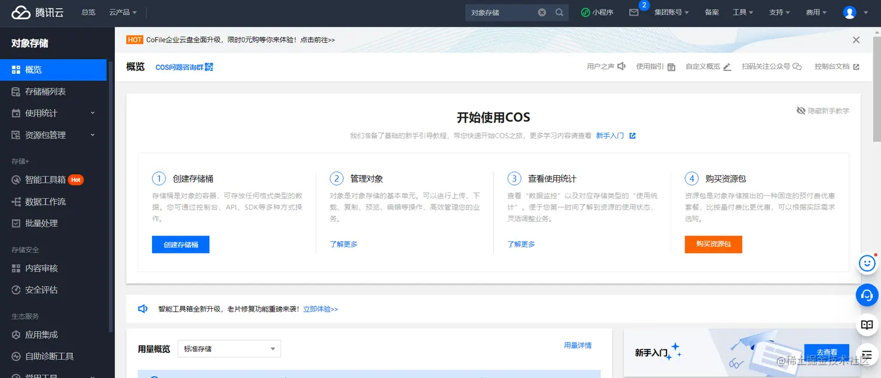Open 存储桶列表 in sidebar
The height and width of the screenshot is (378, 881).
point(53,91)
